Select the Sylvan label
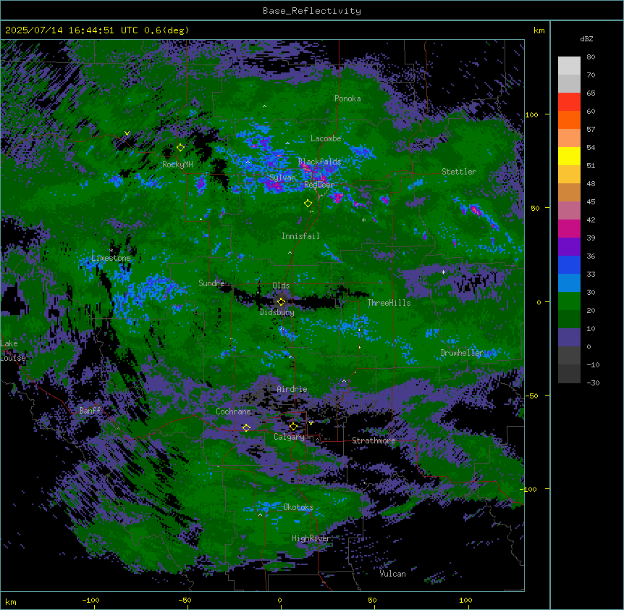 [282, 177]
